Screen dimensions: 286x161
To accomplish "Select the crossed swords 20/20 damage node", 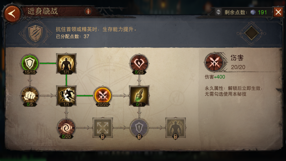I will click(x=103, y=96).
